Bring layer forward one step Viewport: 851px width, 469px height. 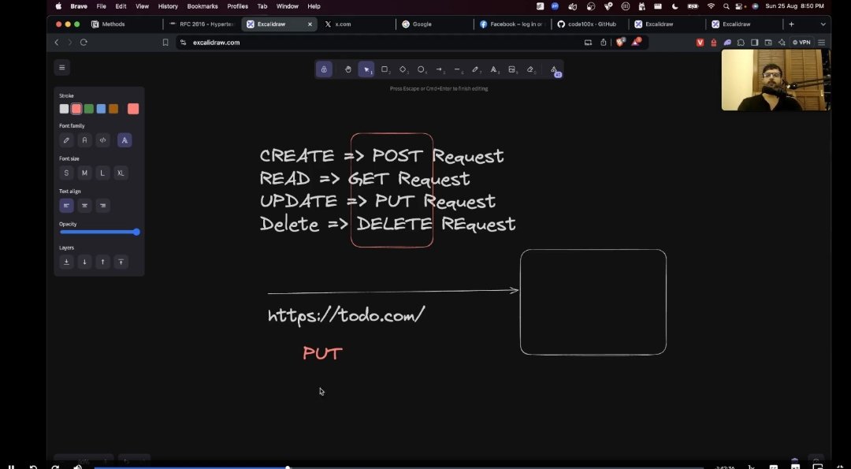[x=102, y=262]
